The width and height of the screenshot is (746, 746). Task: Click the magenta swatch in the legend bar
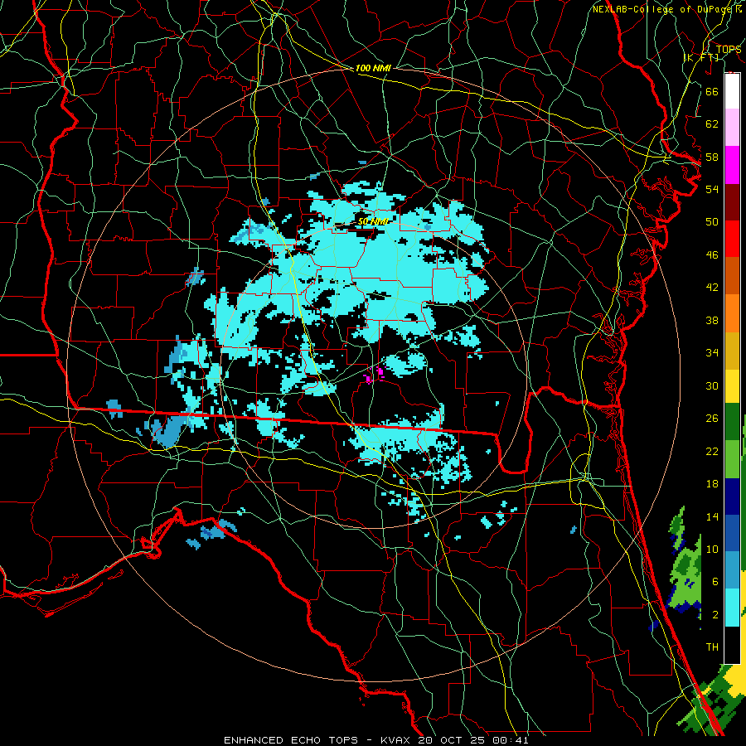732,165
